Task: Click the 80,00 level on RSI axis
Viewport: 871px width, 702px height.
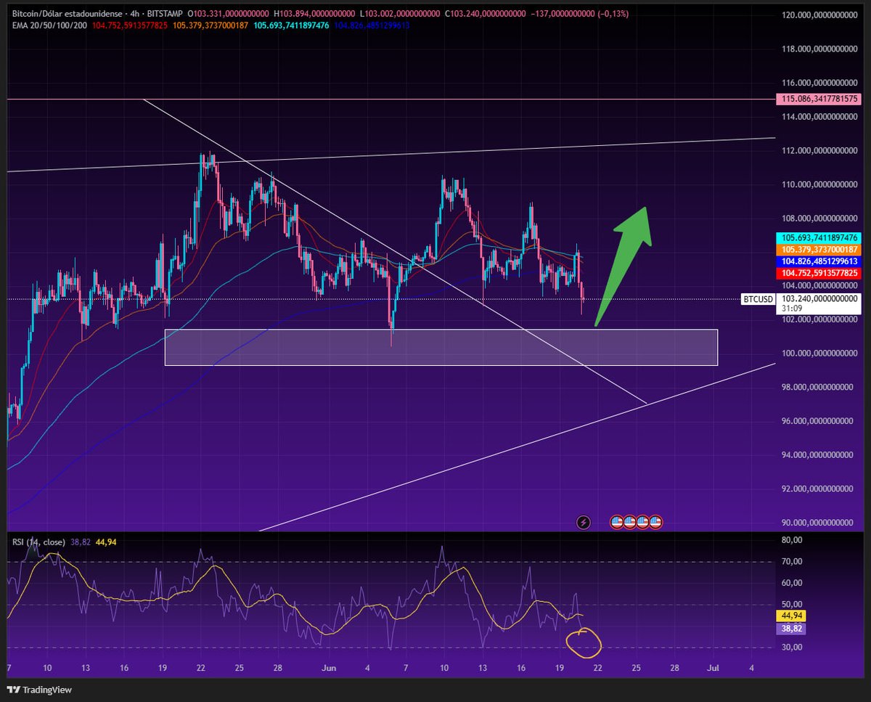Action: coord(792,540)
